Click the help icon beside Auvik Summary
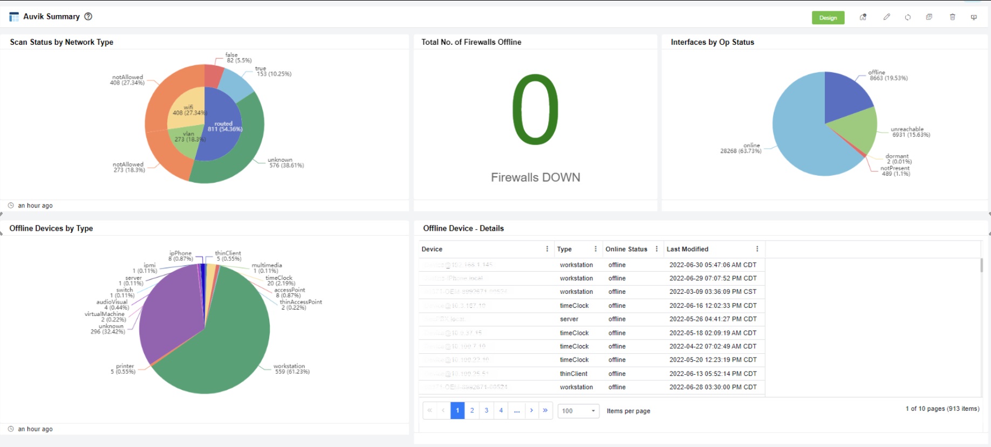 coord(88,17)
